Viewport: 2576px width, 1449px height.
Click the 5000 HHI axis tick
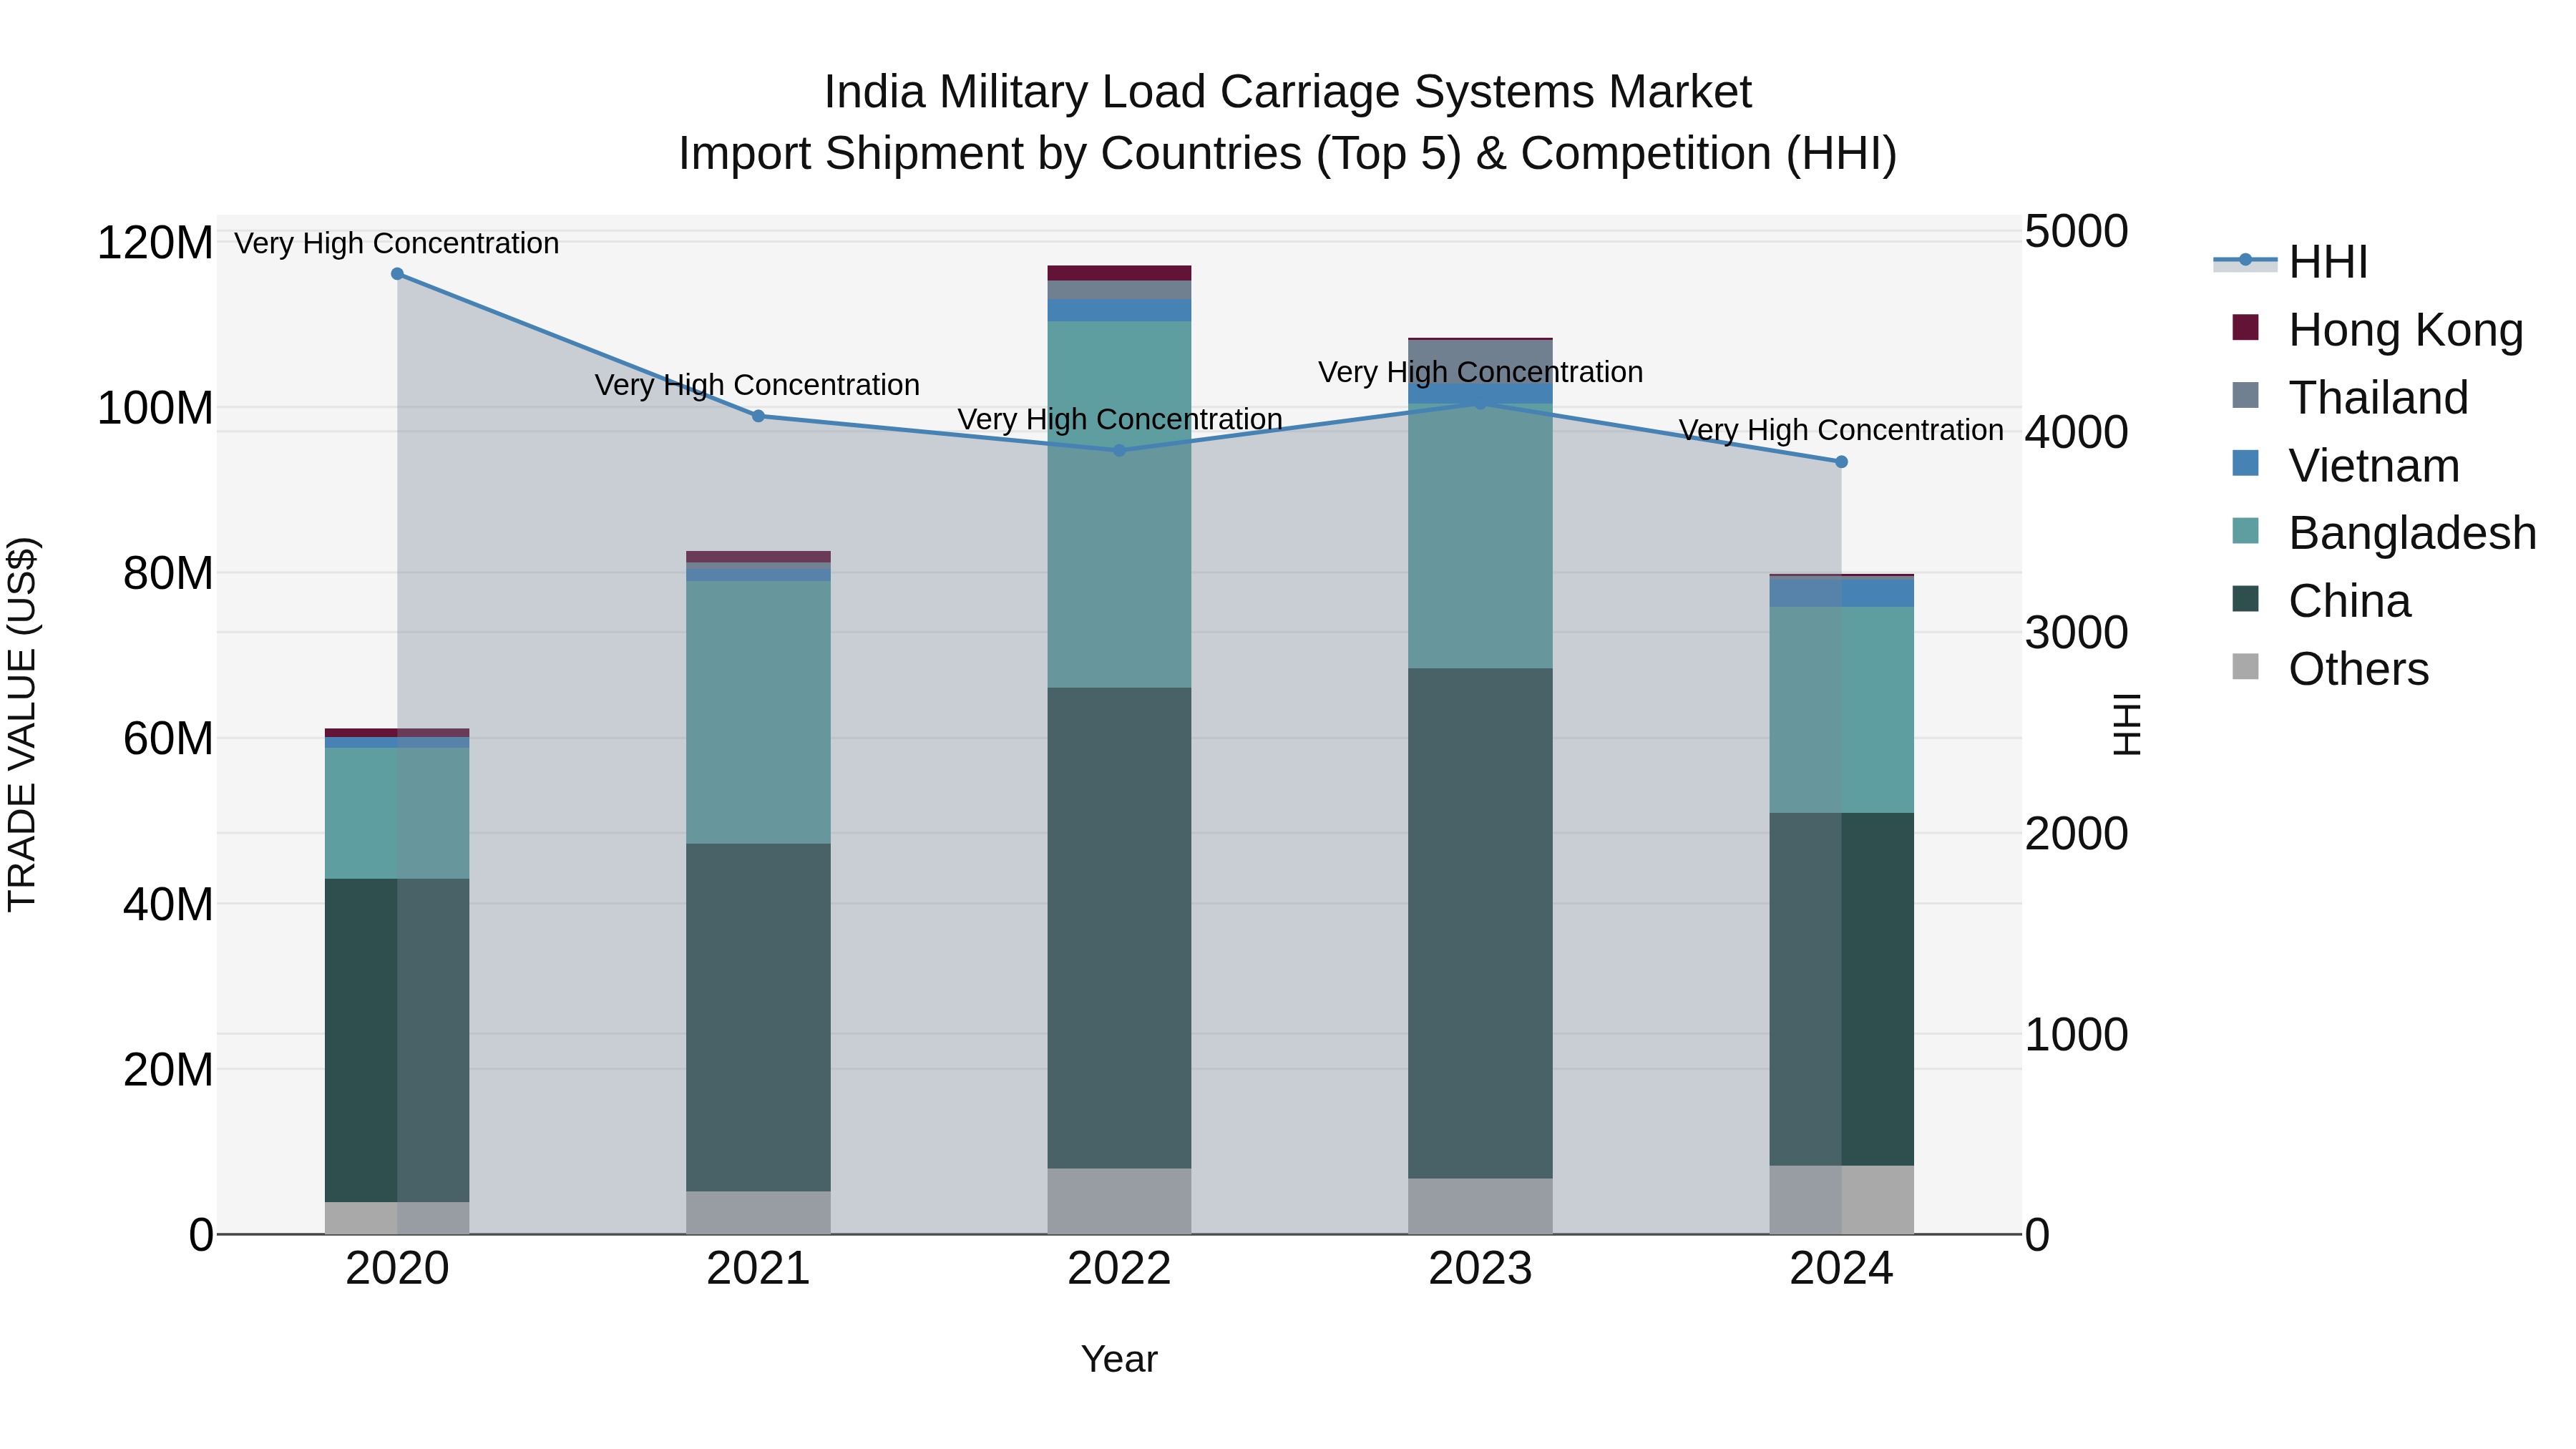click(2076, 232)
